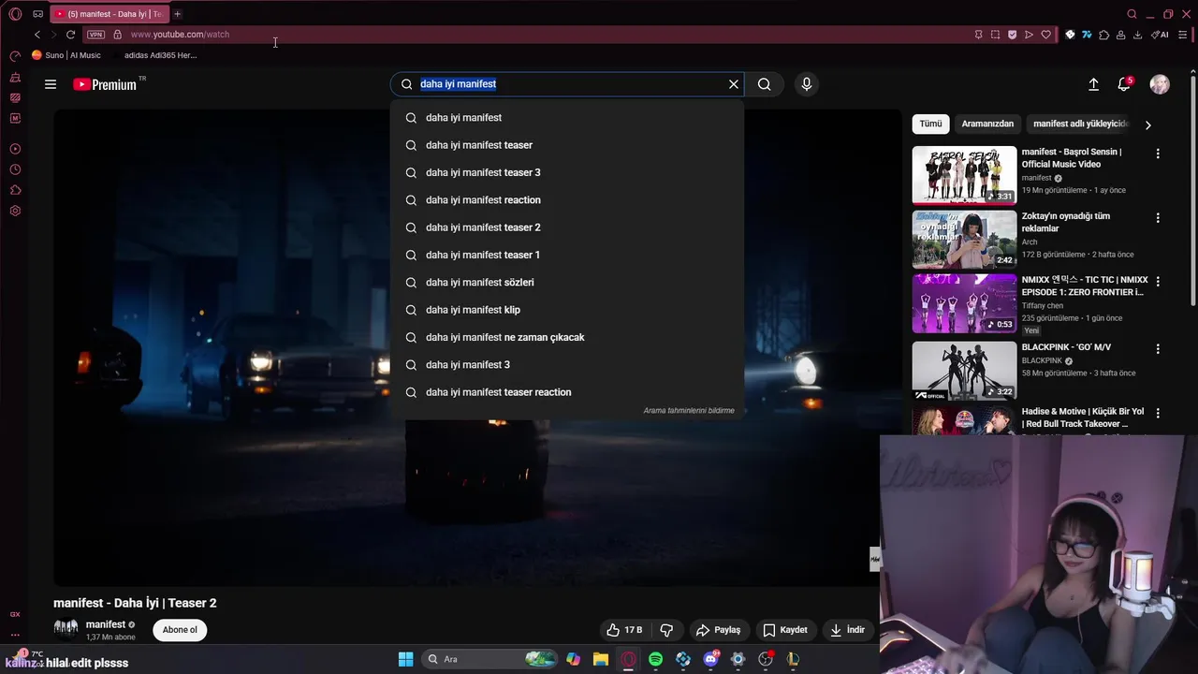This screenshot has width=1198, height=674.
Task: Like the video with 17 B
Action: pos(624,630)
